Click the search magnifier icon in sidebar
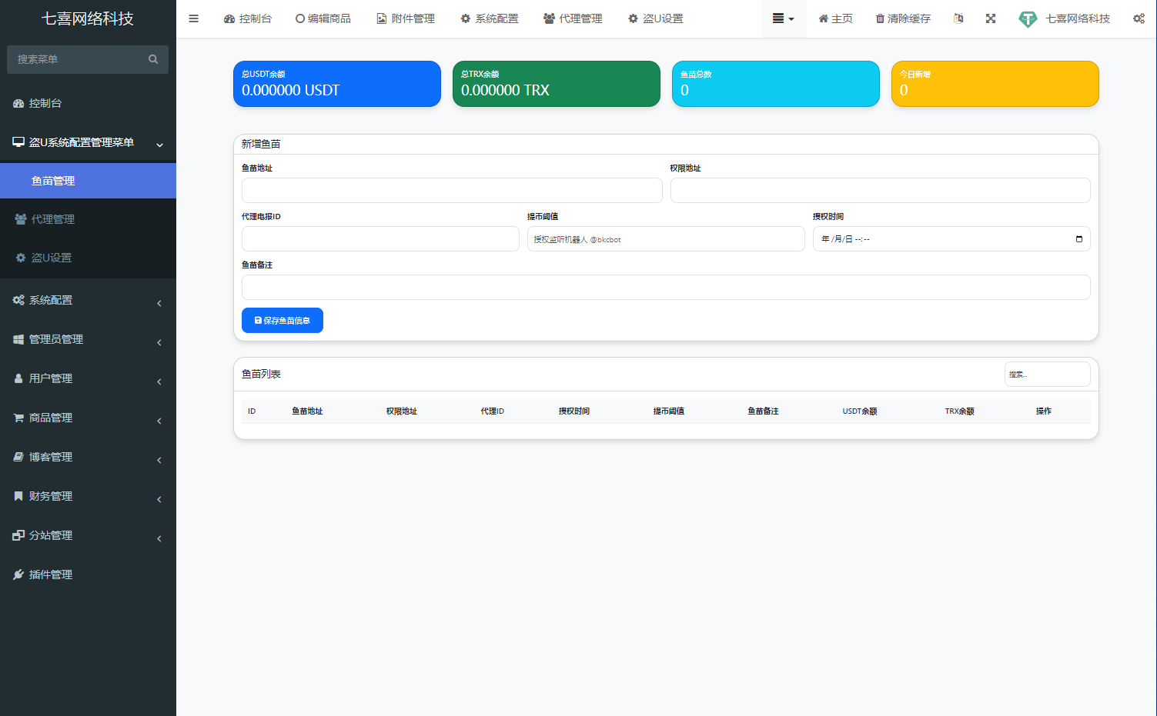Image resolution: width=1157 pixels, height=716 pixels. click(x=153, y=59)
